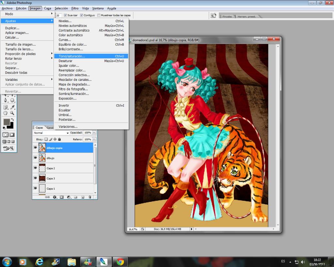Select the Capa 3 layer thumbnail
This screenshot has width=334, height=267.
(42, 178)
